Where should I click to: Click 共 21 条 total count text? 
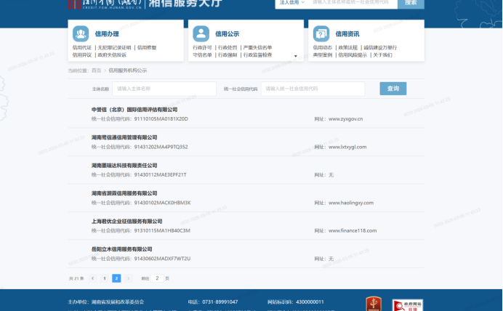76,278
